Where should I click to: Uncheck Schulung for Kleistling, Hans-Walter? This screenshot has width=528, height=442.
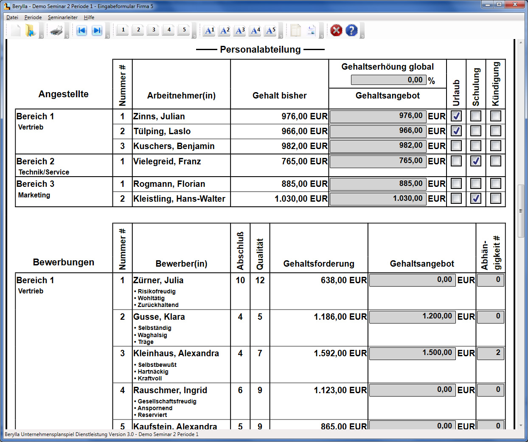(x=476, y=198)
